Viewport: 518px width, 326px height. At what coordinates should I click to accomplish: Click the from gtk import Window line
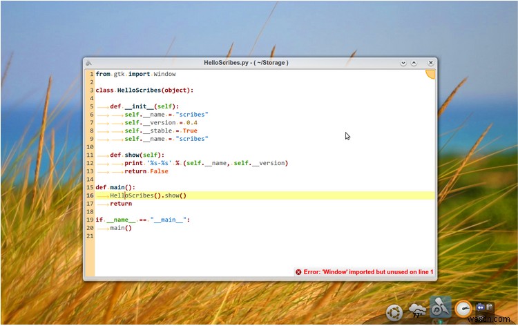[135, 74]
